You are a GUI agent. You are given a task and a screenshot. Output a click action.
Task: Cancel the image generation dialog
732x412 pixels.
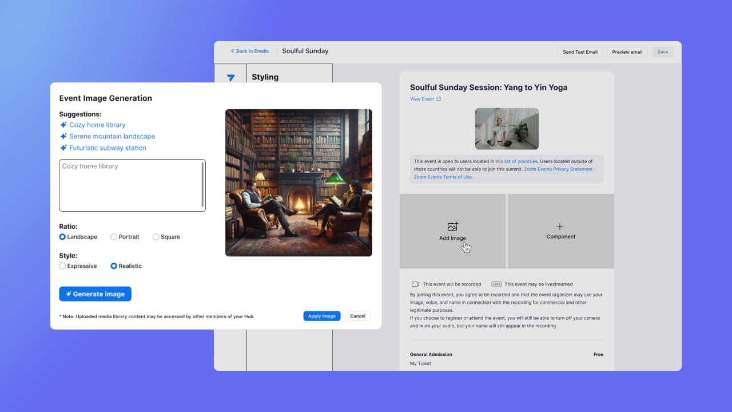[x=357, y=316]
